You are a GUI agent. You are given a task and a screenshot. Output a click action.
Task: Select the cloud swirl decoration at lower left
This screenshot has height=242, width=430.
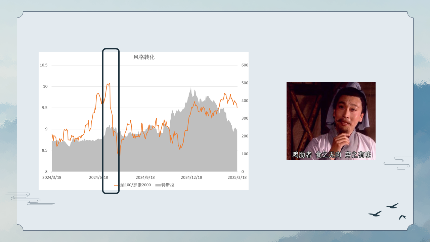click(x=29, y=199)
